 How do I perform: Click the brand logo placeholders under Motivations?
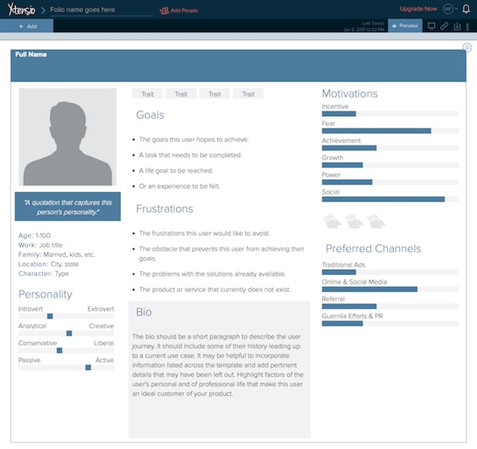[x=353, y=221]
